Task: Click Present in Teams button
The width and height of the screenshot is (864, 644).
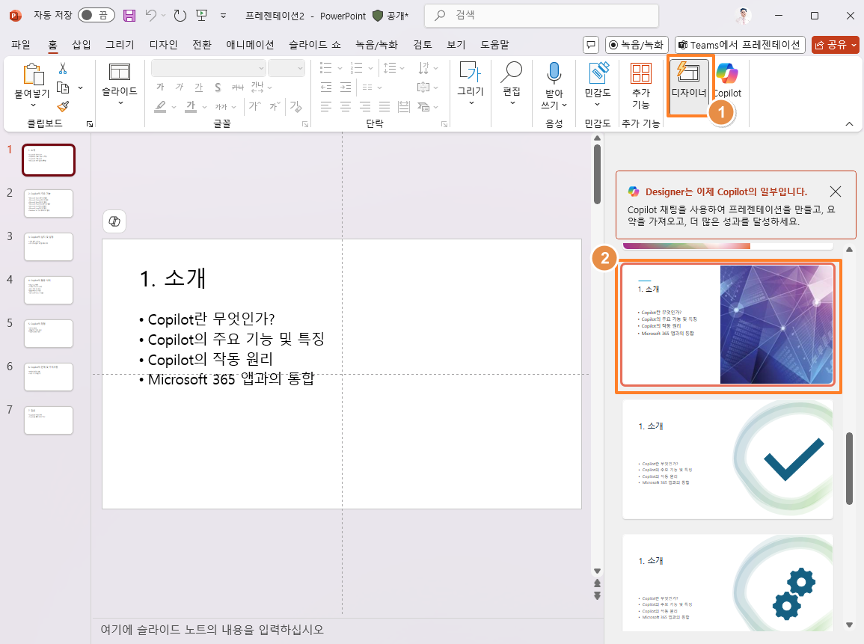Action: point(740,45)
